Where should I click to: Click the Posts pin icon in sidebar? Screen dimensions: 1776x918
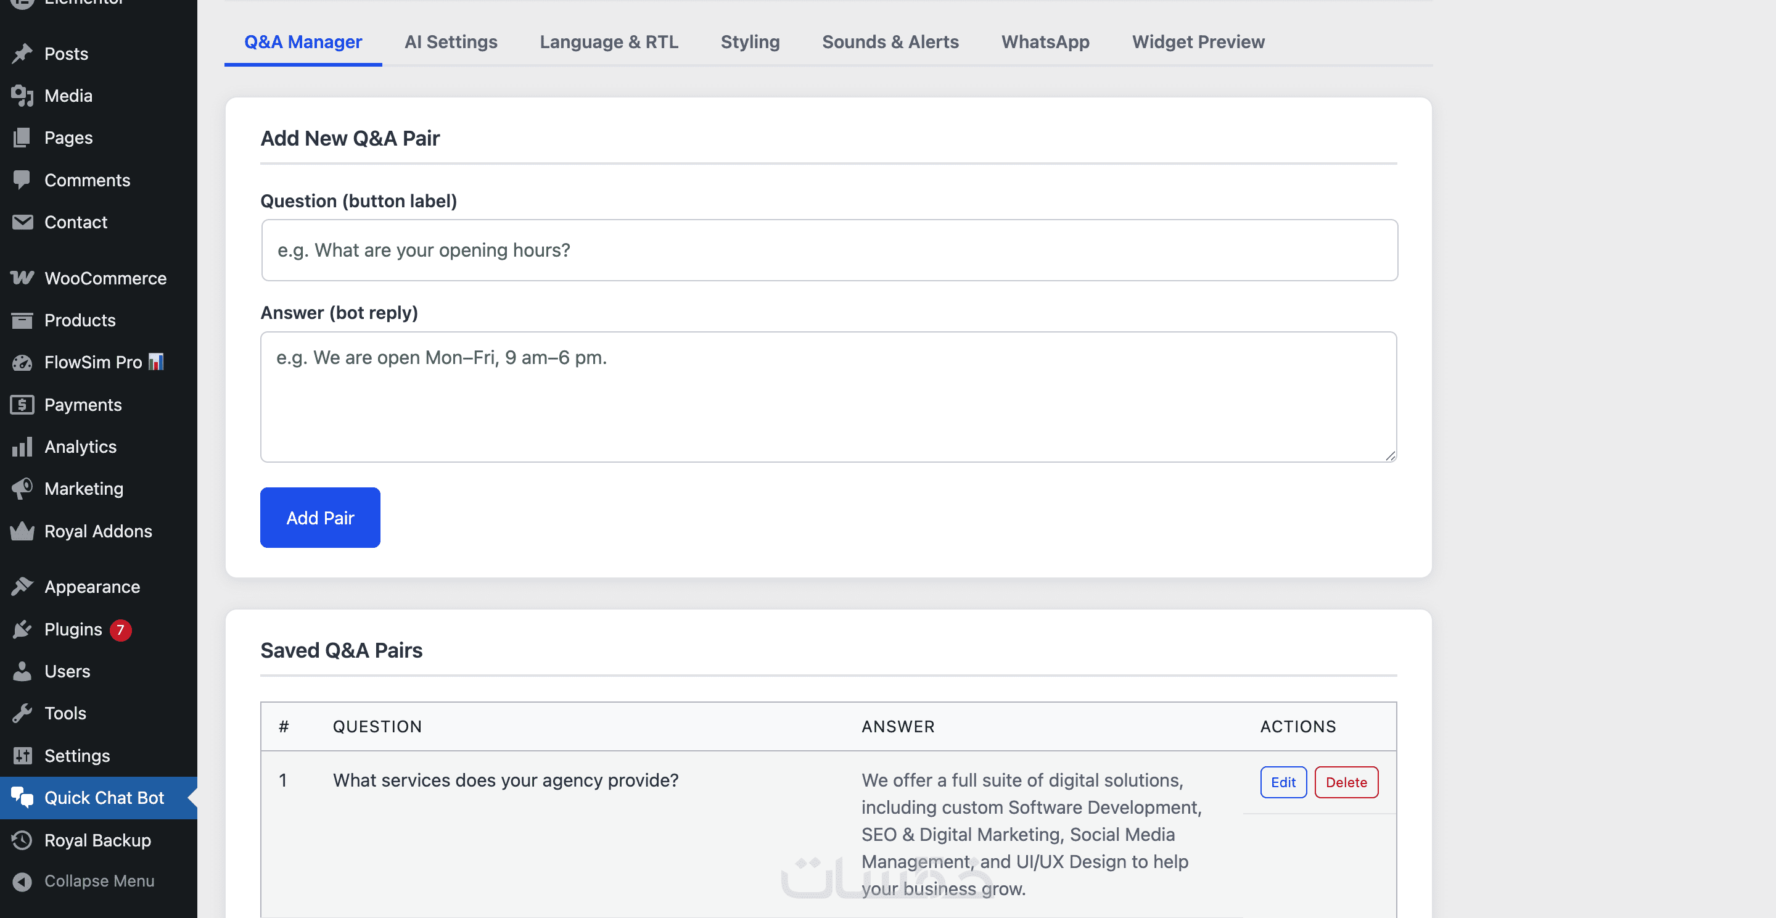22,53
